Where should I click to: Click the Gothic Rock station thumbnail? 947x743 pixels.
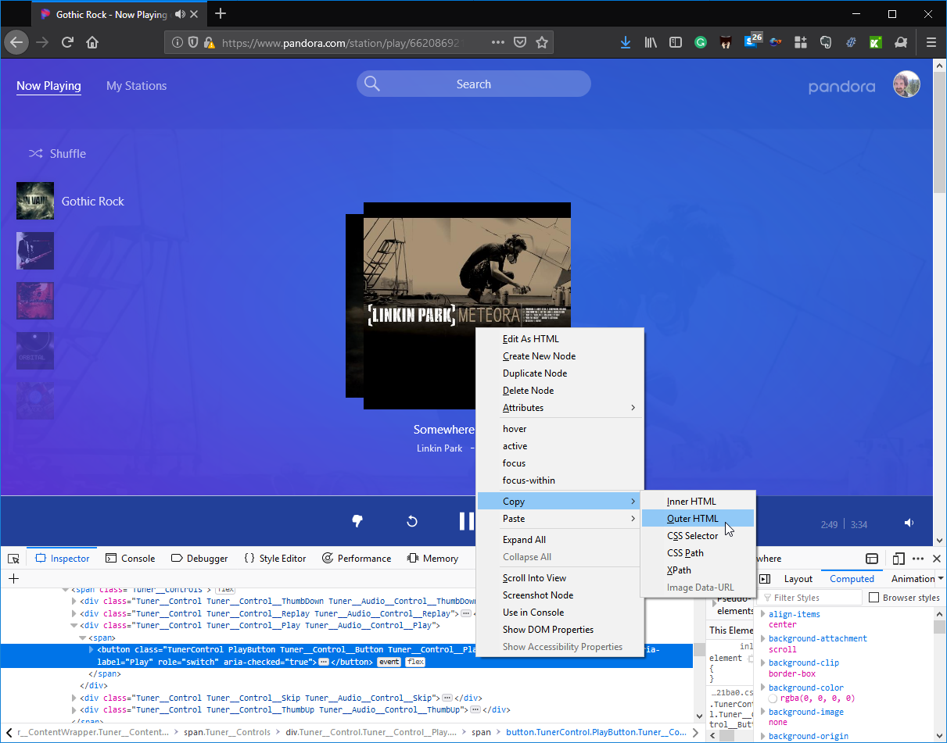point(35,202)
